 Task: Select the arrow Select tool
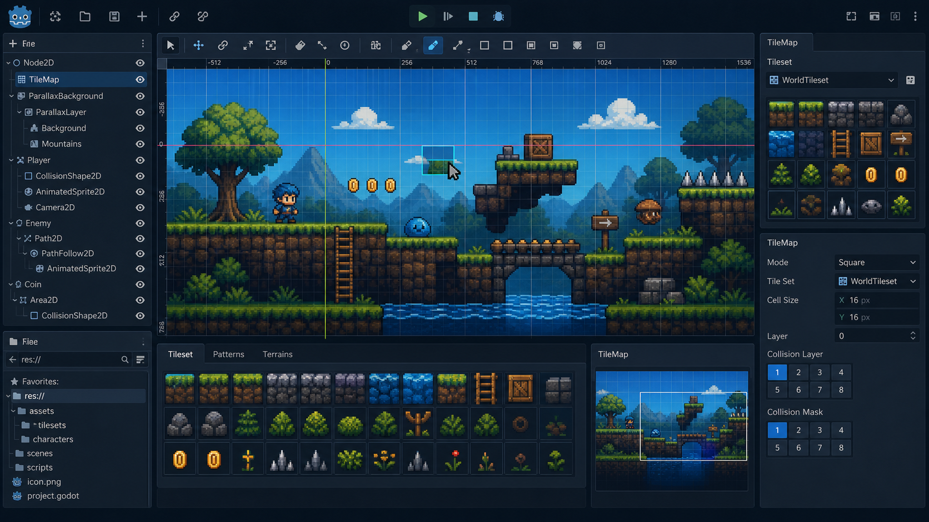[x=171, y=45]
